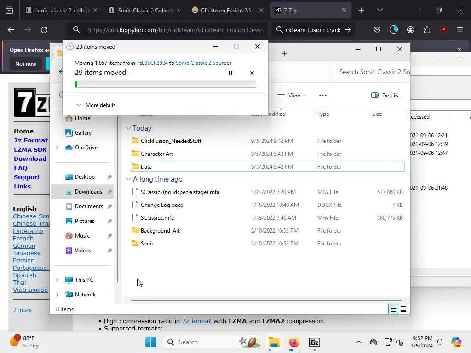The image size is (471, 353).
Task: Open the Windows Start menu
Action: point(150,342)
